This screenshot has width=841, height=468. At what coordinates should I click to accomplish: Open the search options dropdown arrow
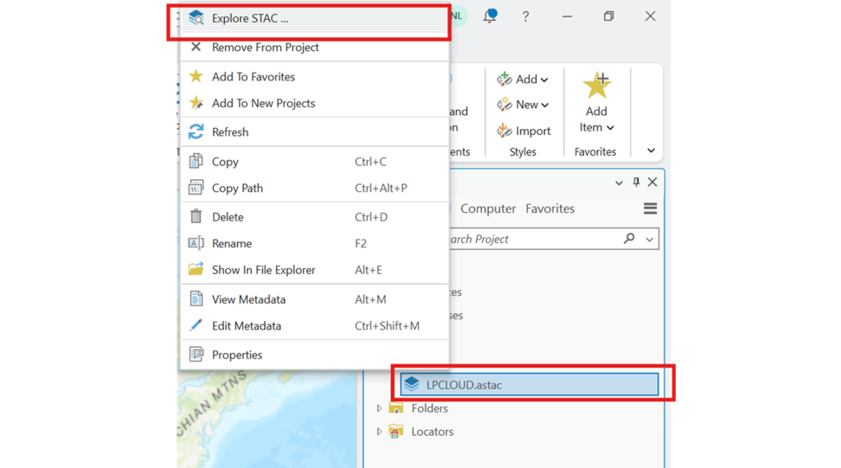tap(650, 240)
